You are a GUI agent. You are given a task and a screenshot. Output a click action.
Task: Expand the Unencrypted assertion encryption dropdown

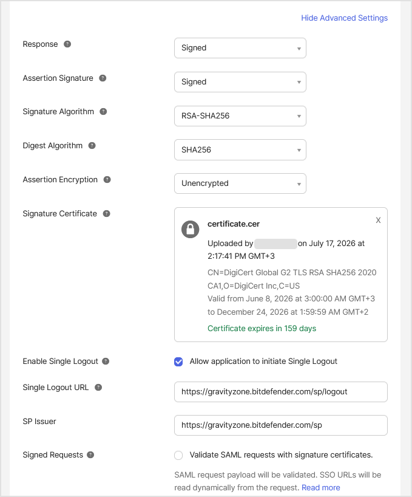pos(240,183)
